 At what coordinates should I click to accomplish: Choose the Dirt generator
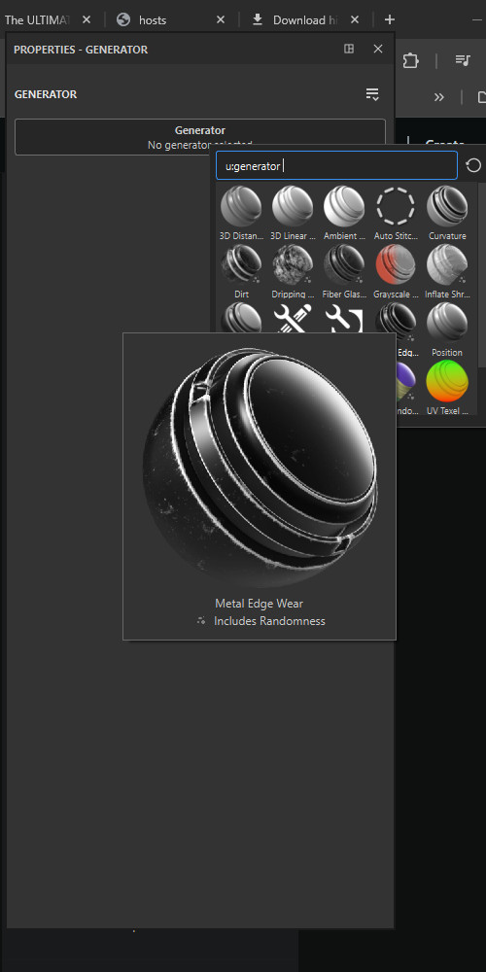coord(241,264)
